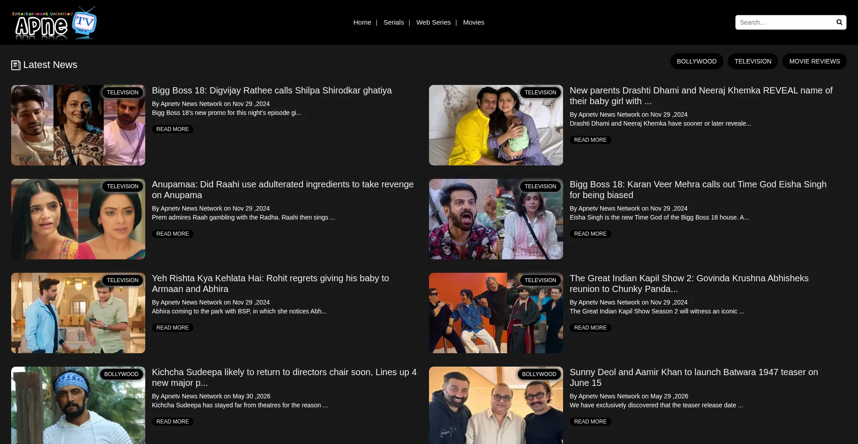
Task: Click the Latest News heading text
Action: 50,65
